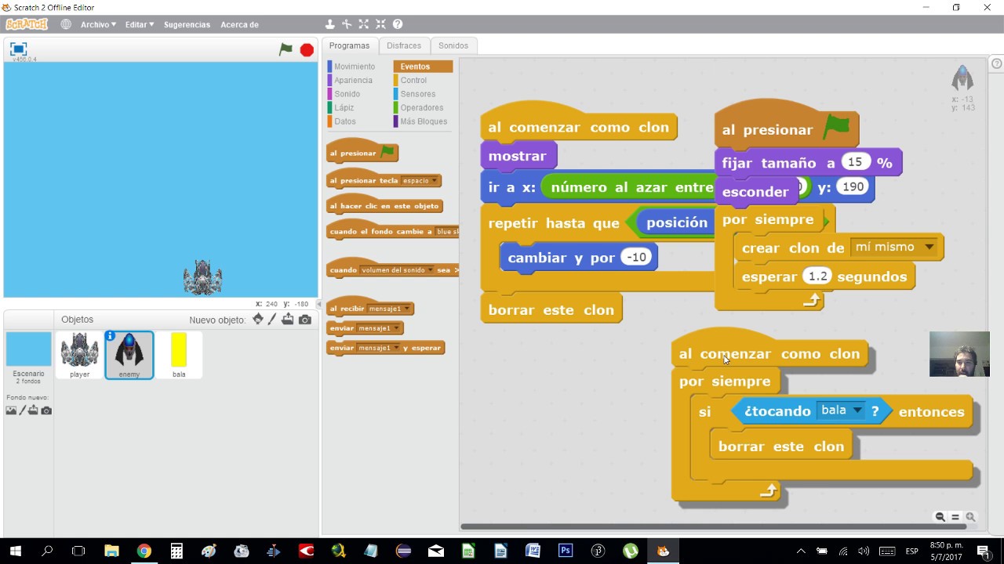1004x564 pixels.
Task: Choose new sprite from library icon
Action: coord(257,319)
